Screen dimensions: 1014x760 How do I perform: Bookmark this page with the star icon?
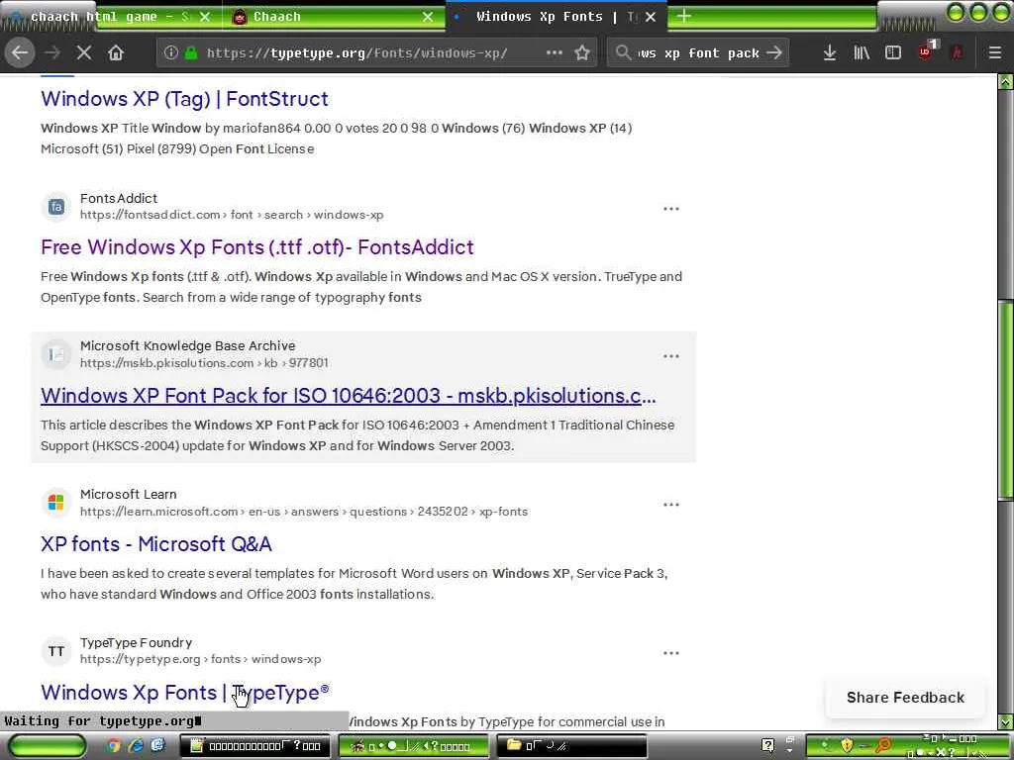point(582,53)
